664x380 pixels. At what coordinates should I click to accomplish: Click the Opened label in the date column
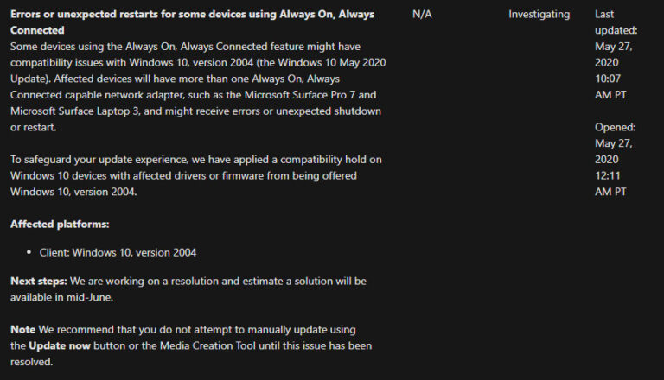click(615, 127)
